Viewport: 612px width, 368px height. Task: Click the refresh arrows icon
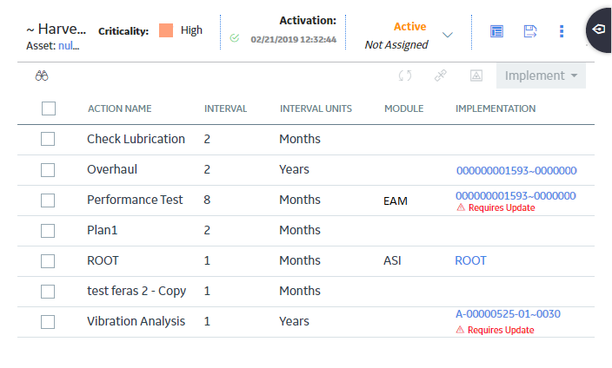click(405, 76)
